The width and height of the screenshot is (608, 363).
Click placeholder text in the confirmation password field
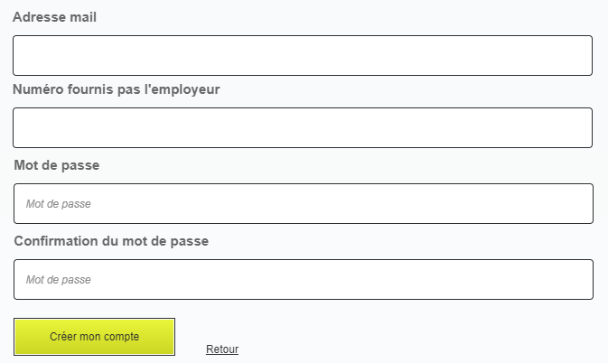(59, 280)
